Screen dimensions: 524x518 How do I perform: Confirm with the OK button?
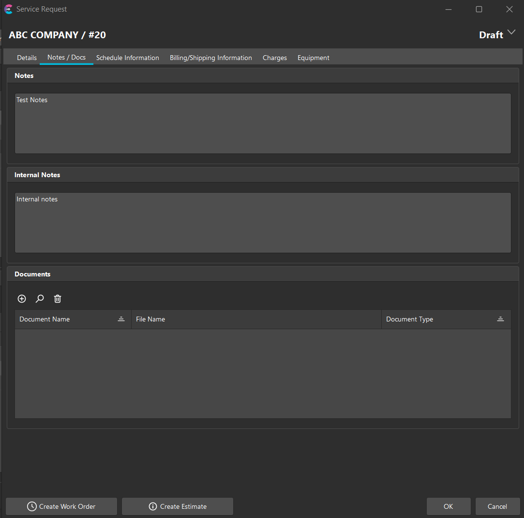(448, 506)
